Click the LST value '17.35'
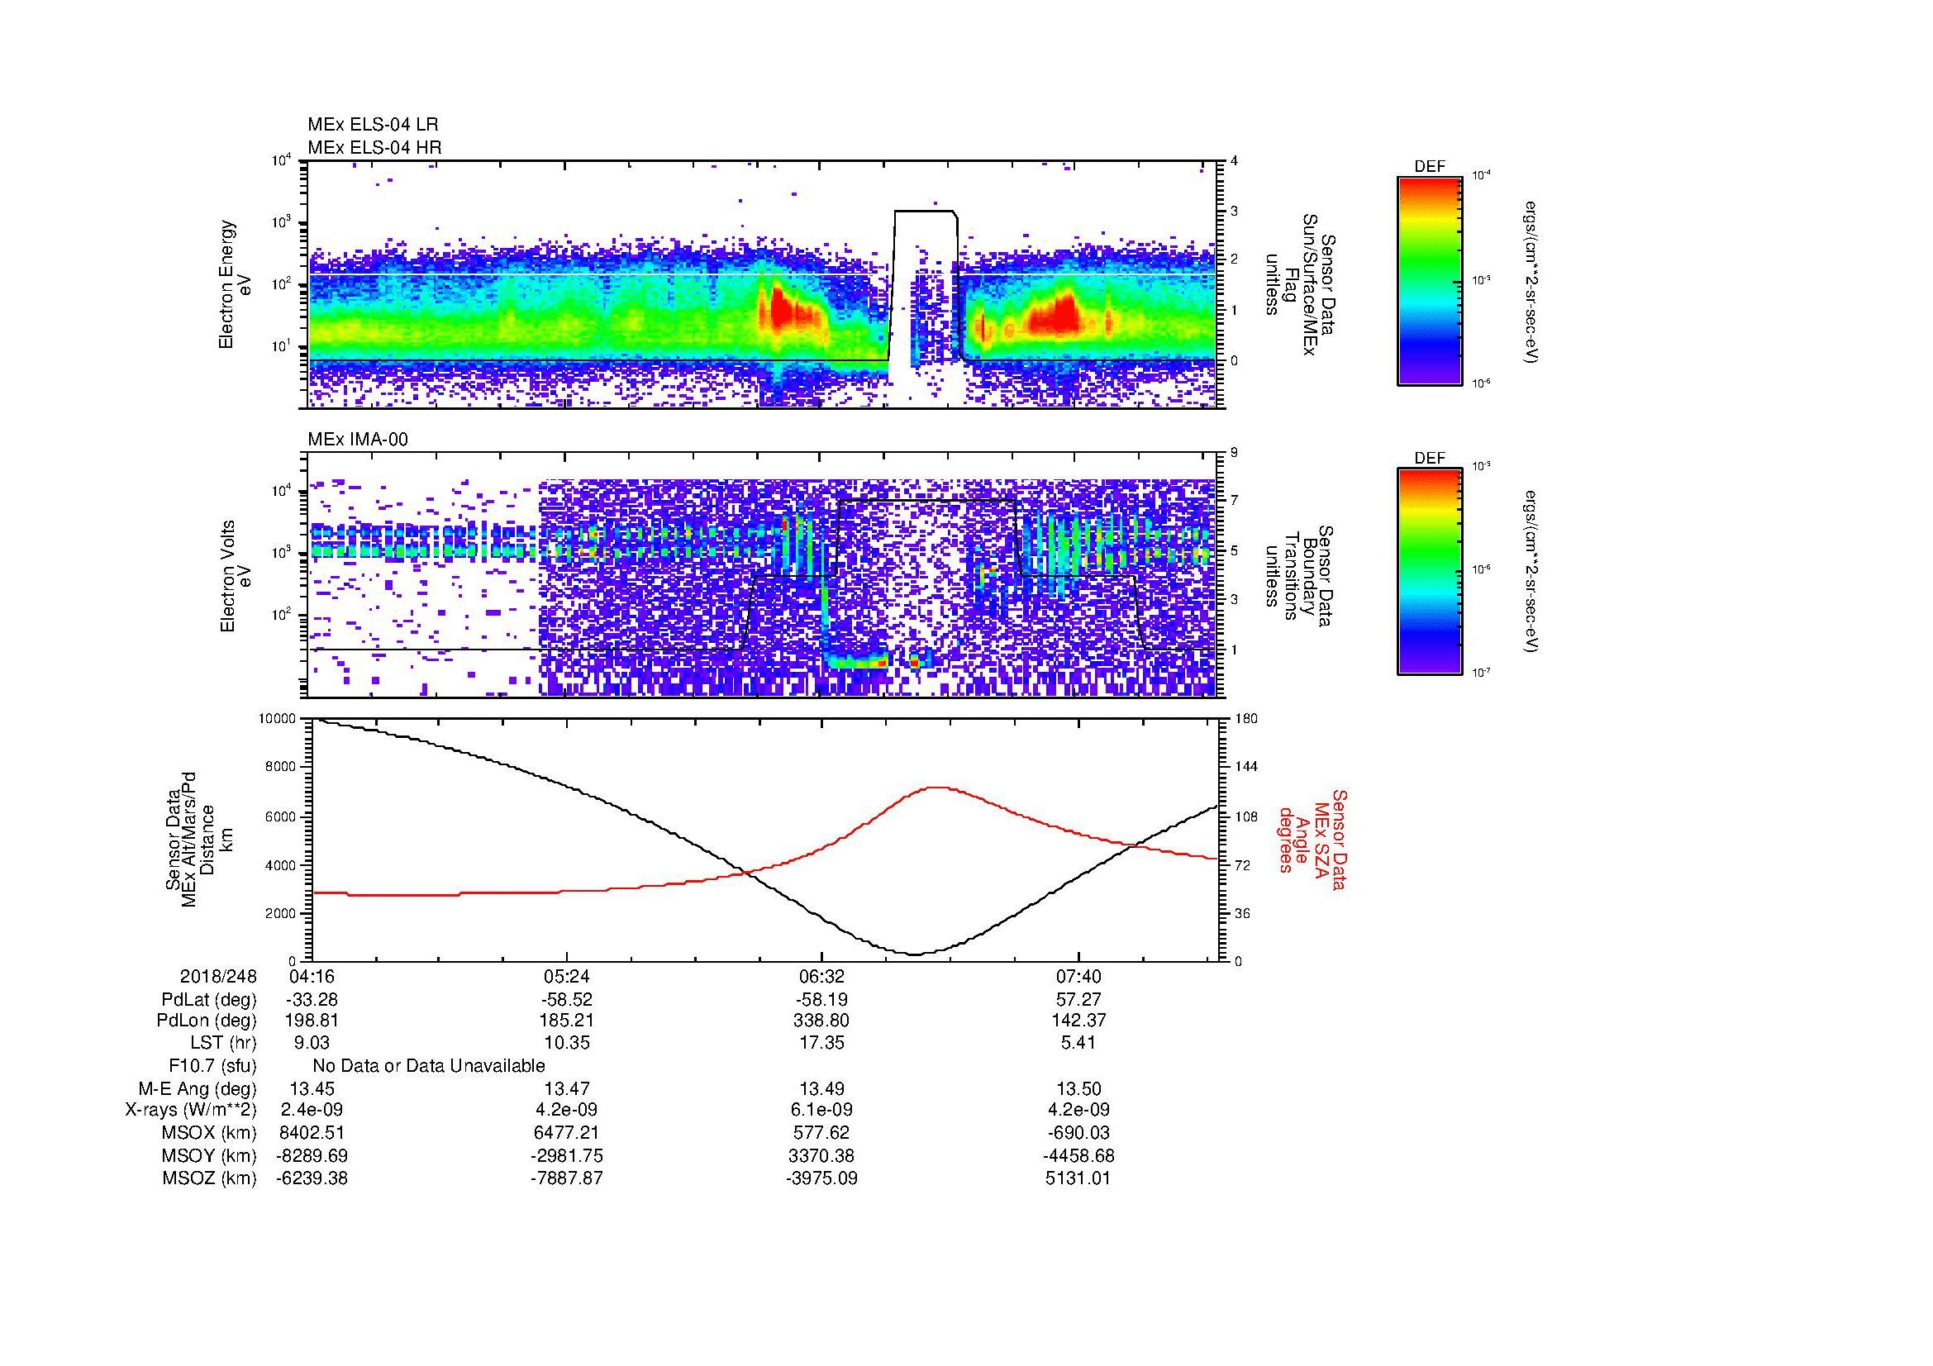Viewport: 1933px width, 1366px height. (x=821, y=1044)
